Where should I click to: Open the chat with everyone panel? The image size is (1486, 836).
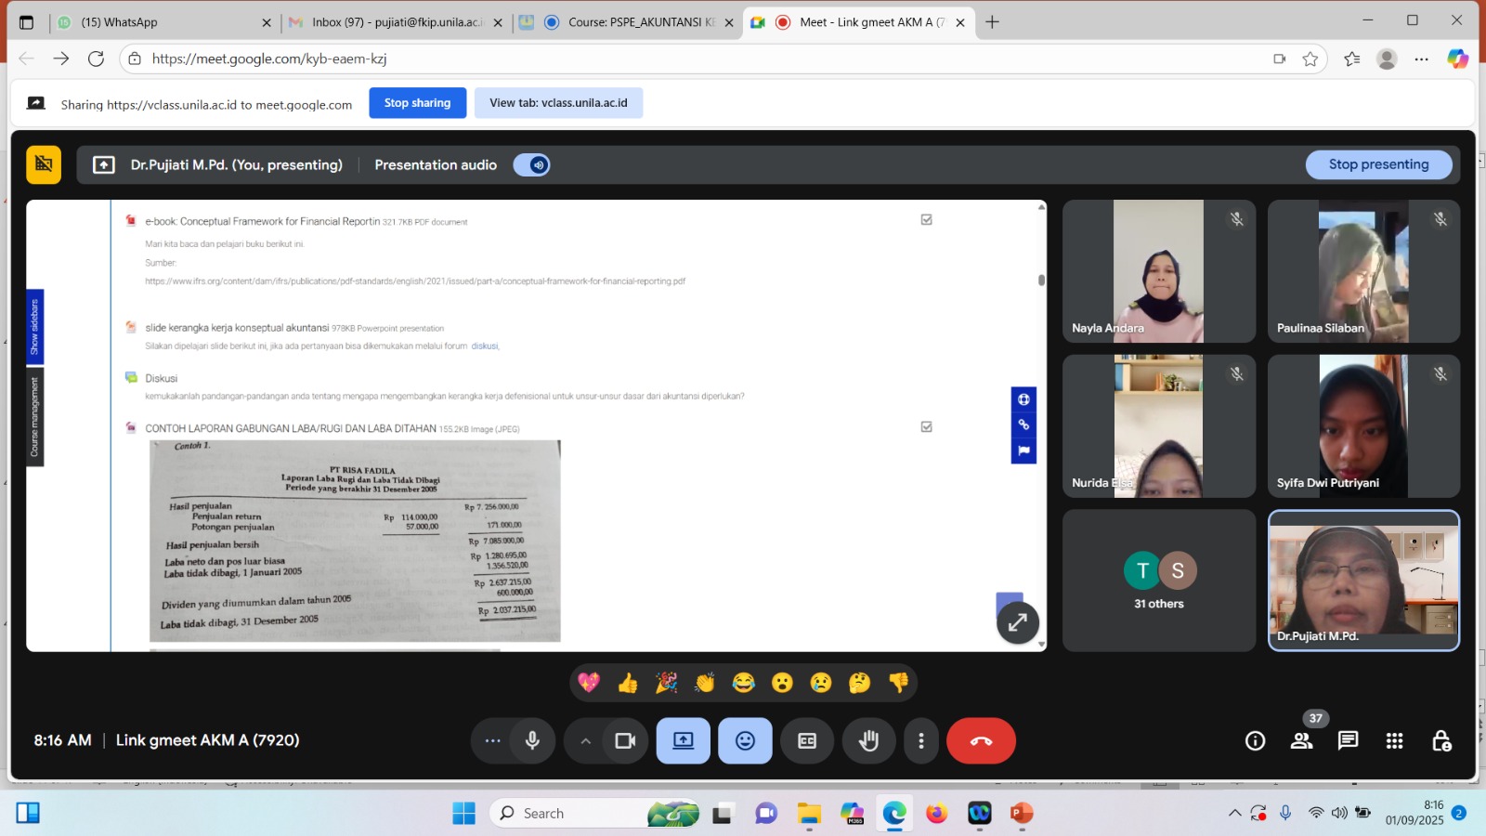coord(1348,740)
